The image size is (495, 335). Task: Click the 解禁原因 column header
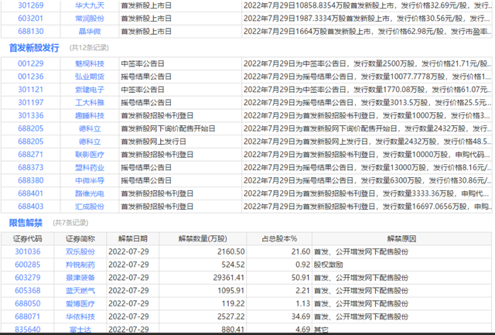tap(401, 239)
